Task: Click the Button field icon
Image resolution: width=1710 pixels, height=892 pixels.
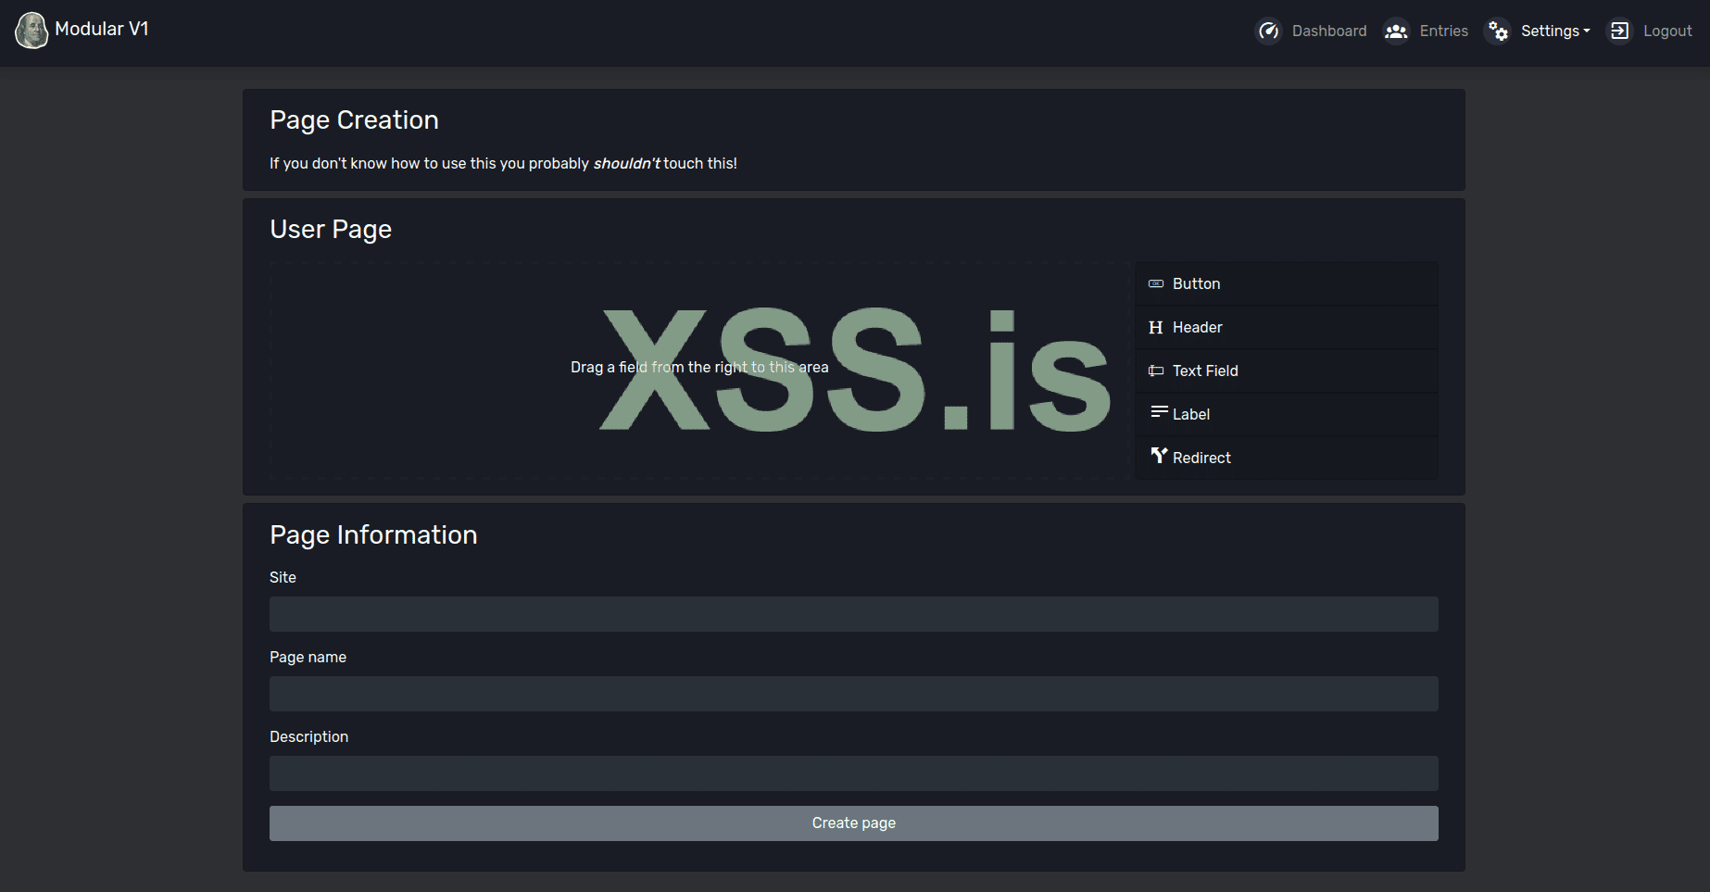Action: (1156, 284)
